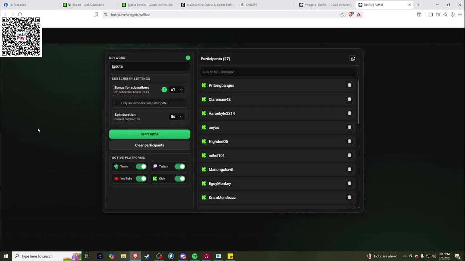Bookmark this page with the bookmark icon

96,14
